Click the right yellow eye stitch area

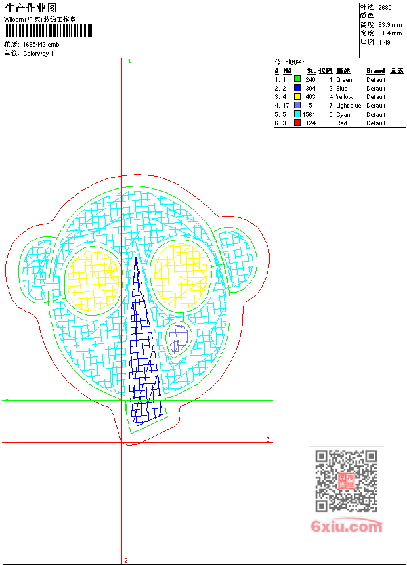[x=181, y=276]
